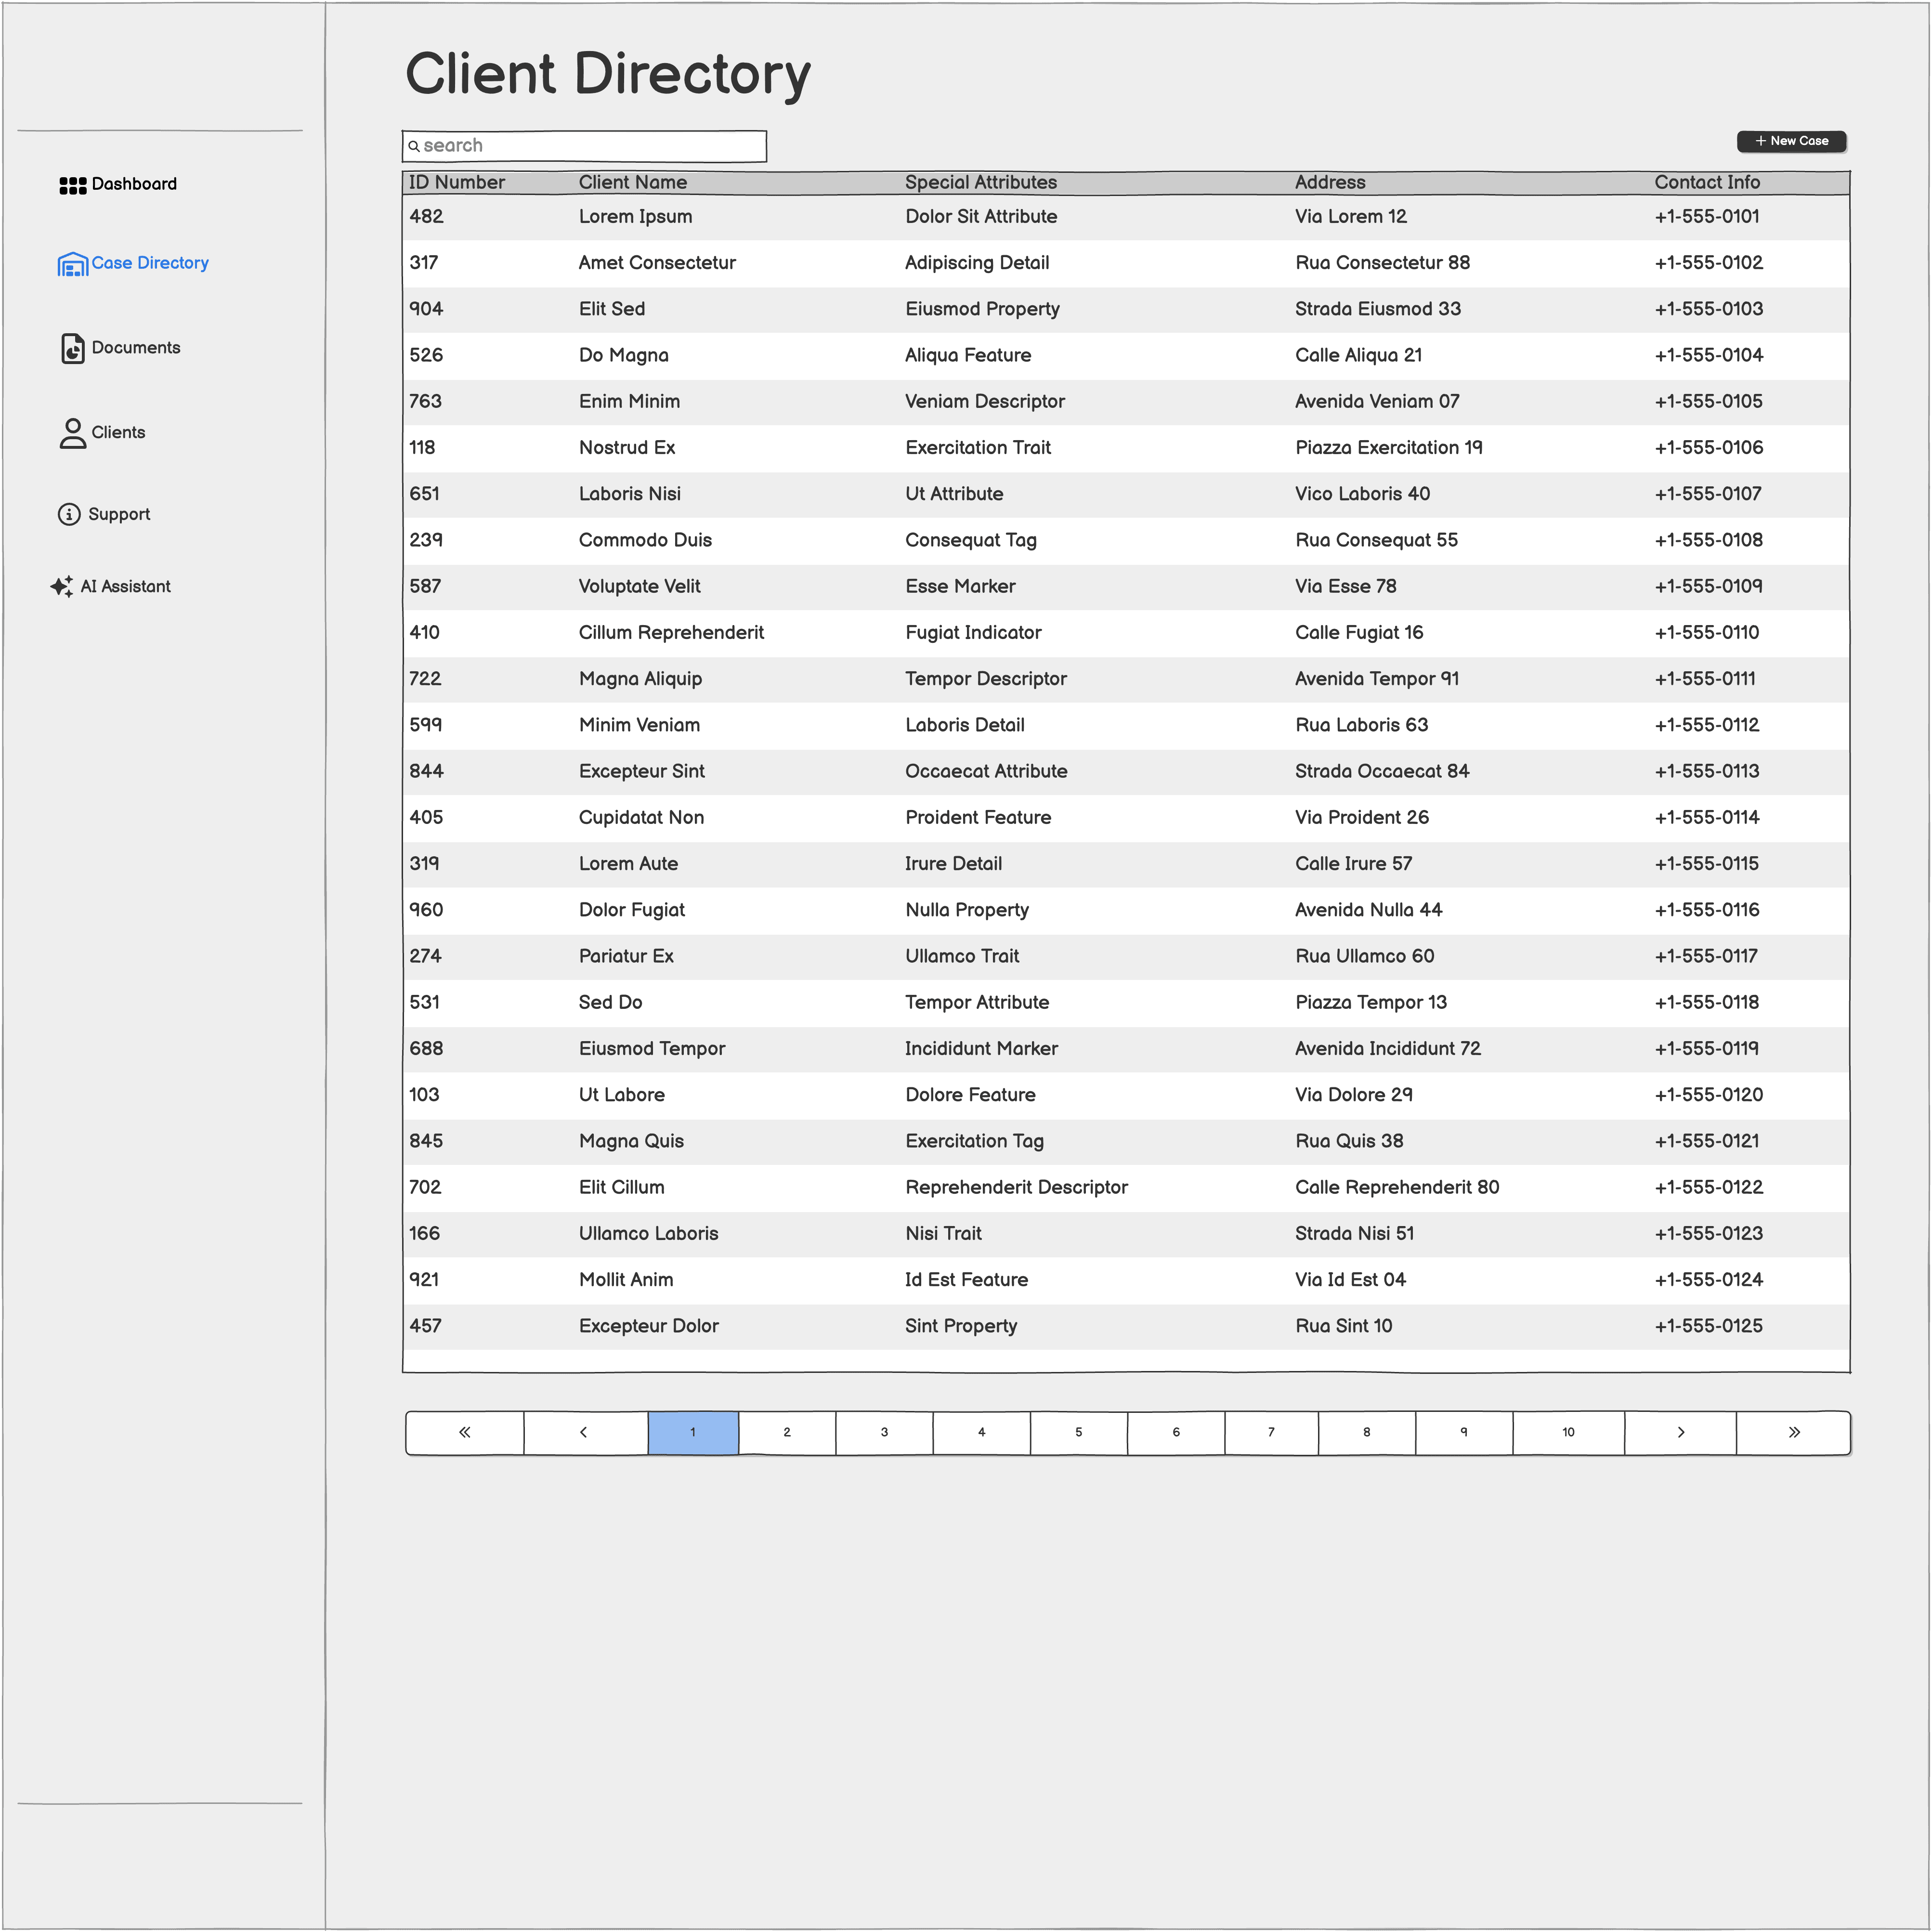The width and height of the screenshot is (1932, 1932).
Task: Click the magnifier icon in search box
Action: tap(414, 146)
